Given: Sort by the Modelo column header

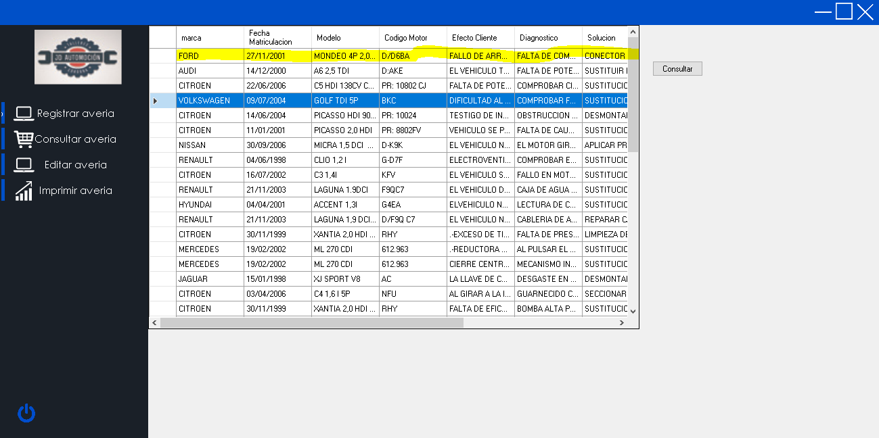Looking at the screenshot, I should (x=345, y=38).
